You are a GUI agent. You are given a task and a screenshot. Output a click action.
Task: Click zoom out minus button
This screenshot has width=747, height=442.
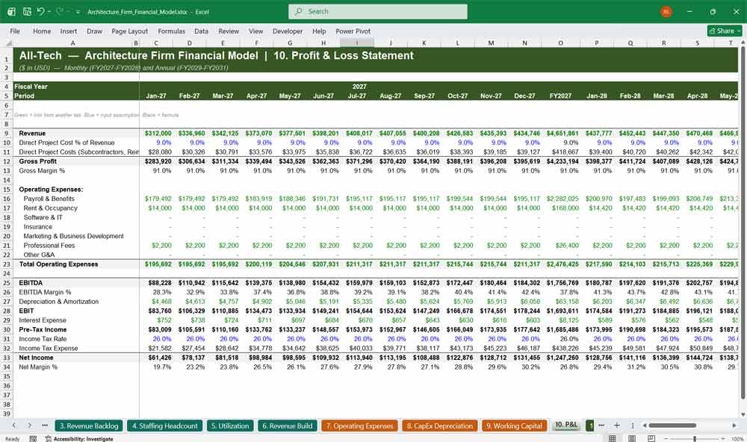click(x=666, y=439)
